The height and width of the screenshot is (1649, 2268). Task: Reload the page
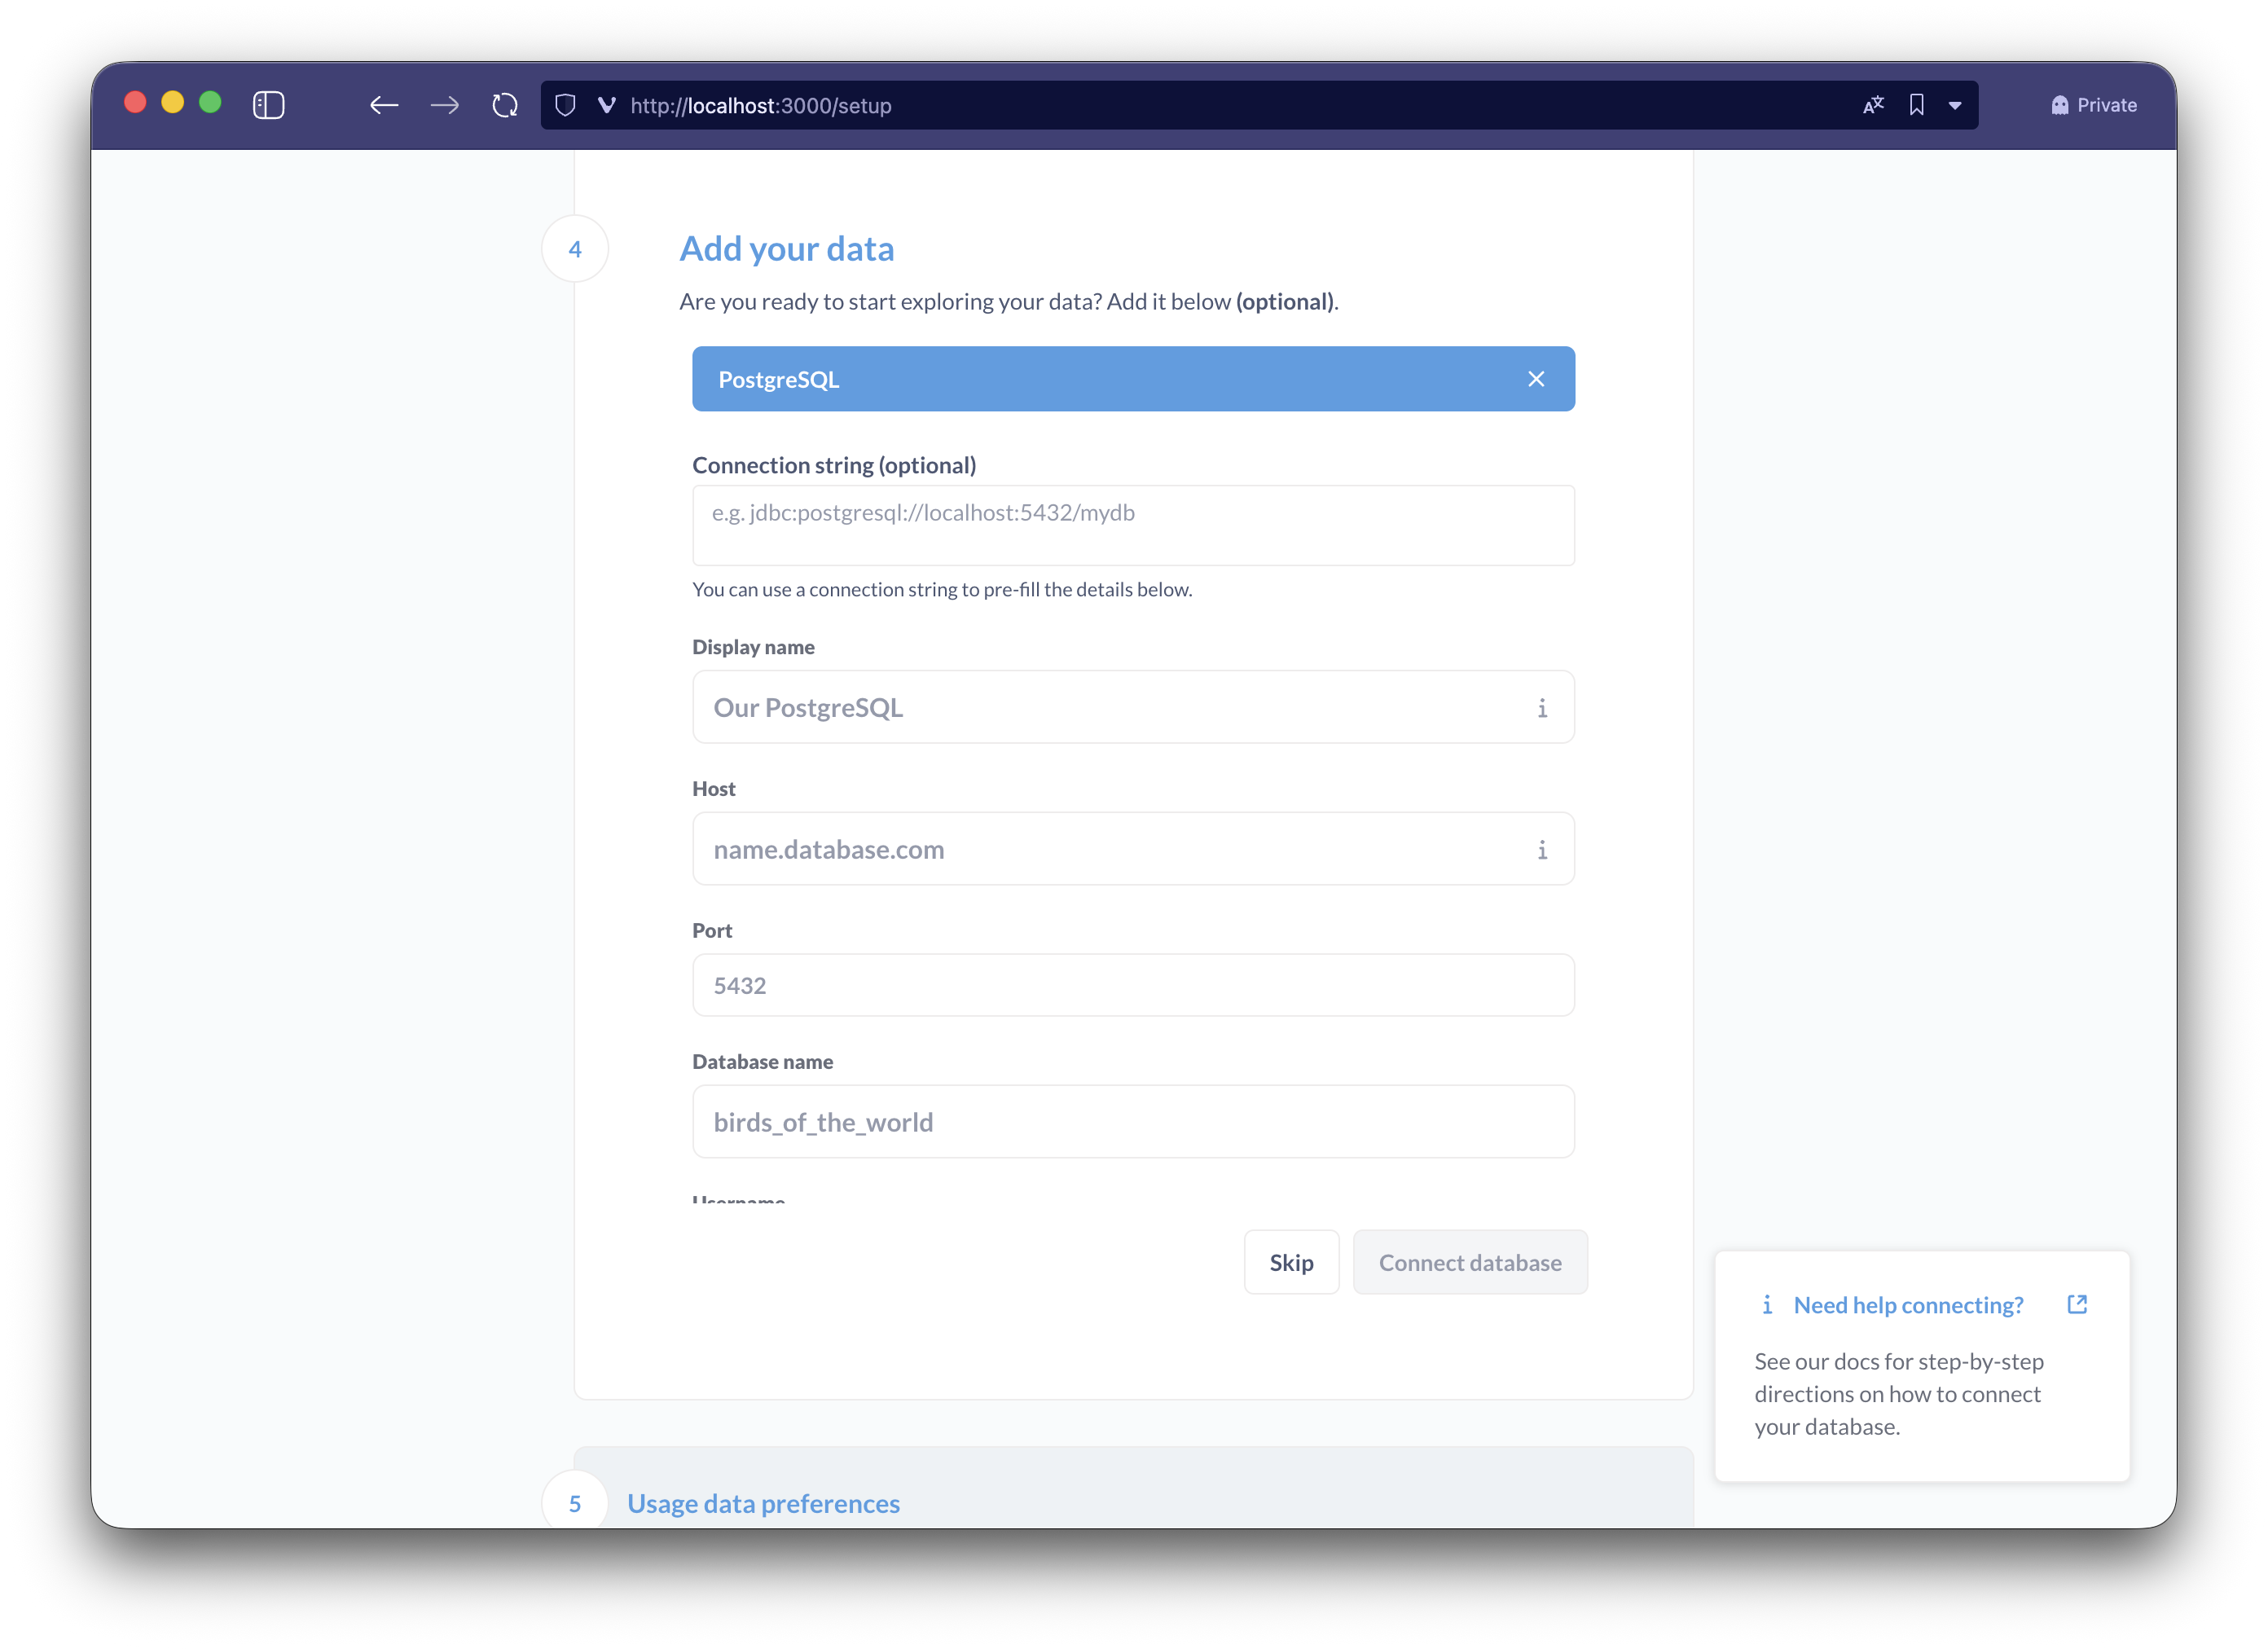coord(505,105)
